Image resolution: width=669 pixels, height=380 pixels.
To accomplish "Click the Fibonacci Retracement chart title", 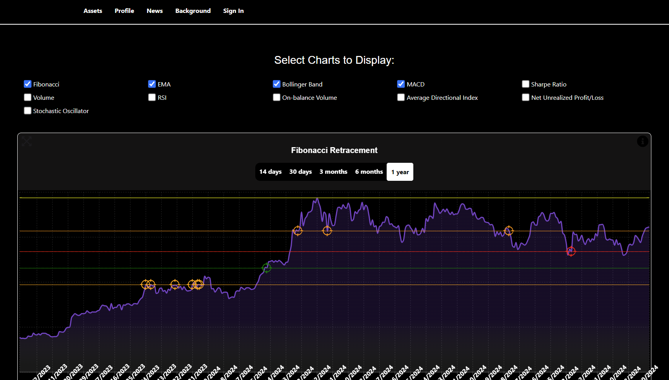I will (334, 150).
